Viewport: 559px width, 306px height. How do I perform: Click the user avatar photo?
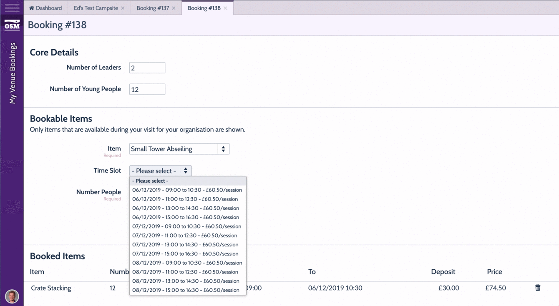(x=12, y=296)
